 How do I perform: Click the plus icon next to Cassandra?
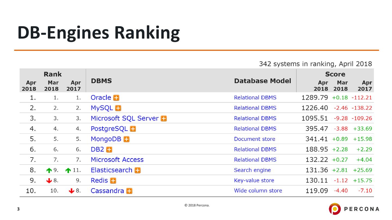[130, 191]
